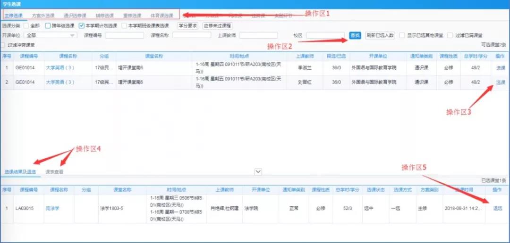Open the 通识选修课 tab
Image resolution: width=510 pixels, height=243 pixels.
tap(75, 16)
